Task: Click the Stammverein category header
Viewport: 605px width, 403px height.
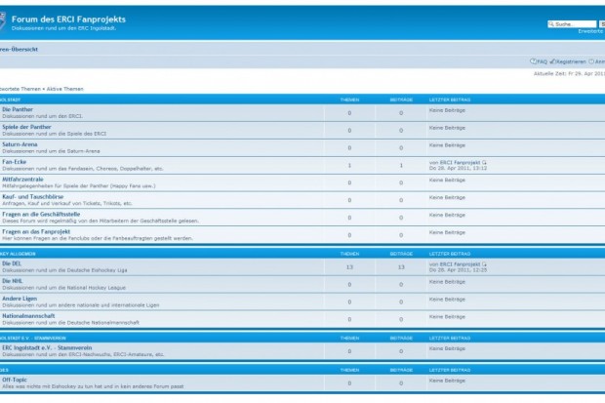Action: (x=33, y=339)
